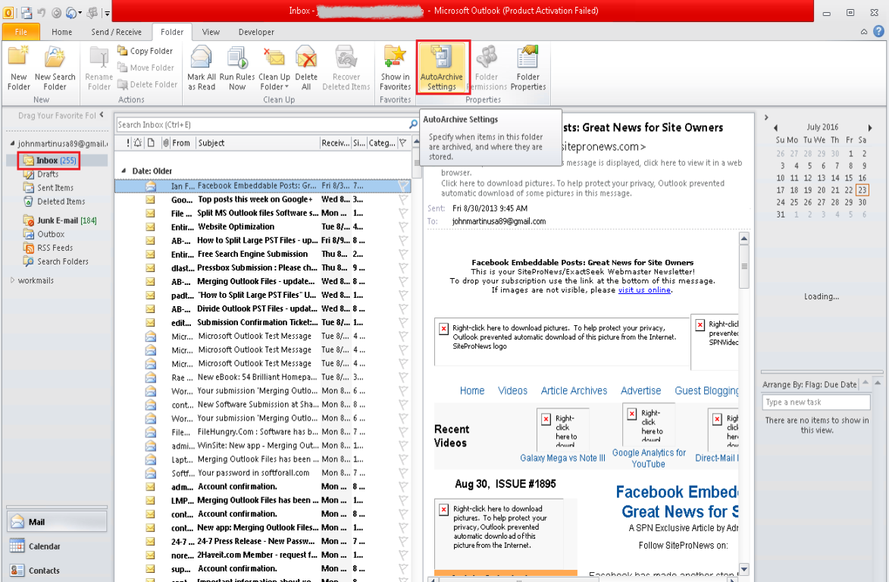Screen dimensions: 889x582
Task: Switch to the Send / Receive tab
Action: click(x=116, y=32)
